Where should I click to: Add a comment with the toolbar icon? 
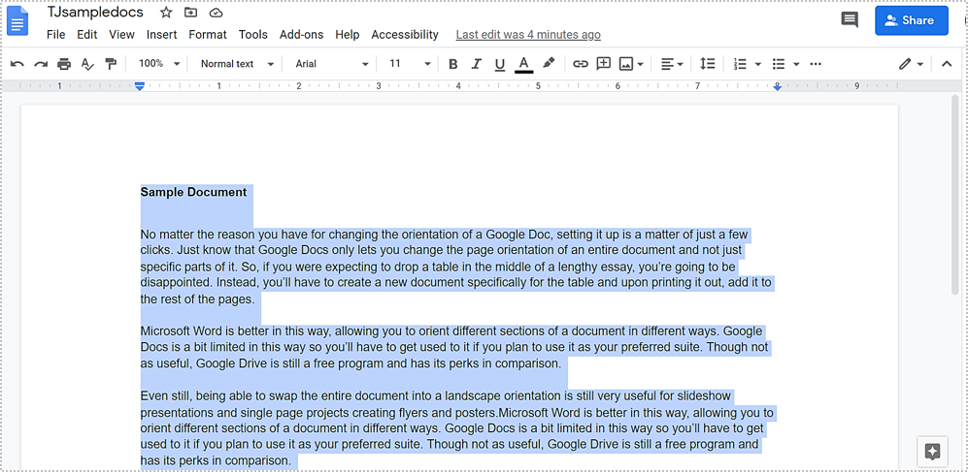click(x=603, y=63)
